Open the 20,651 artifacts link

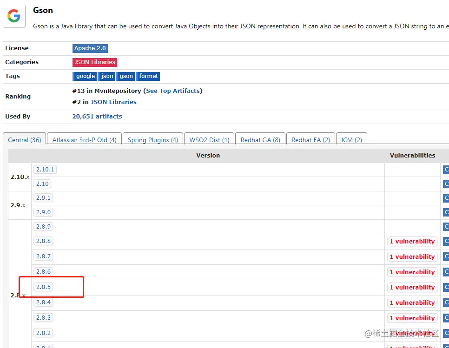(x=97, y=116)
